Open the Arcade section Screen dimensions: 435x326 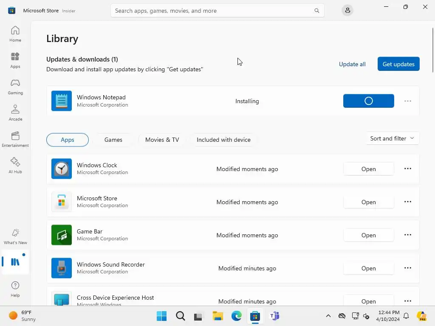15,113
